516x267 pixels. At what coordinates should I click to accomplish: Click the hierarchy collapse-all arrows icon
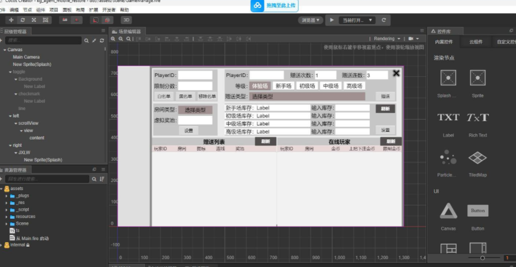(x=94, y=41)
